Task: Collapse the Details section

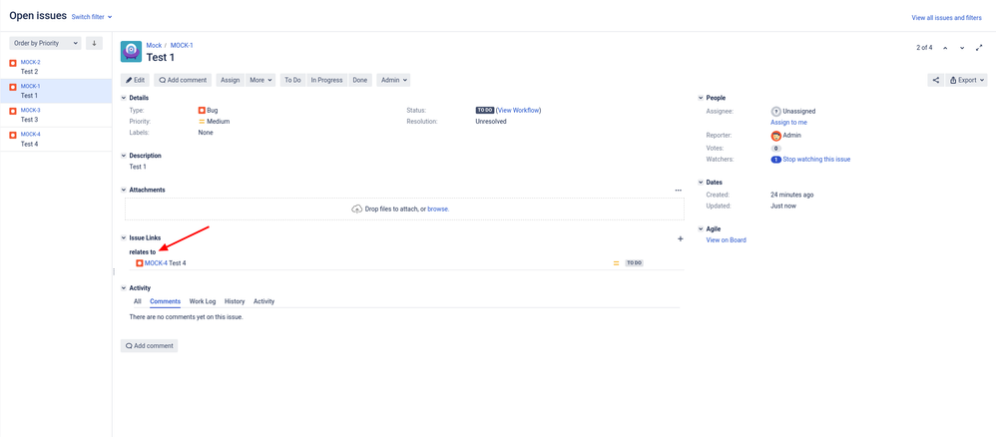Action: (x=124, y=98)
